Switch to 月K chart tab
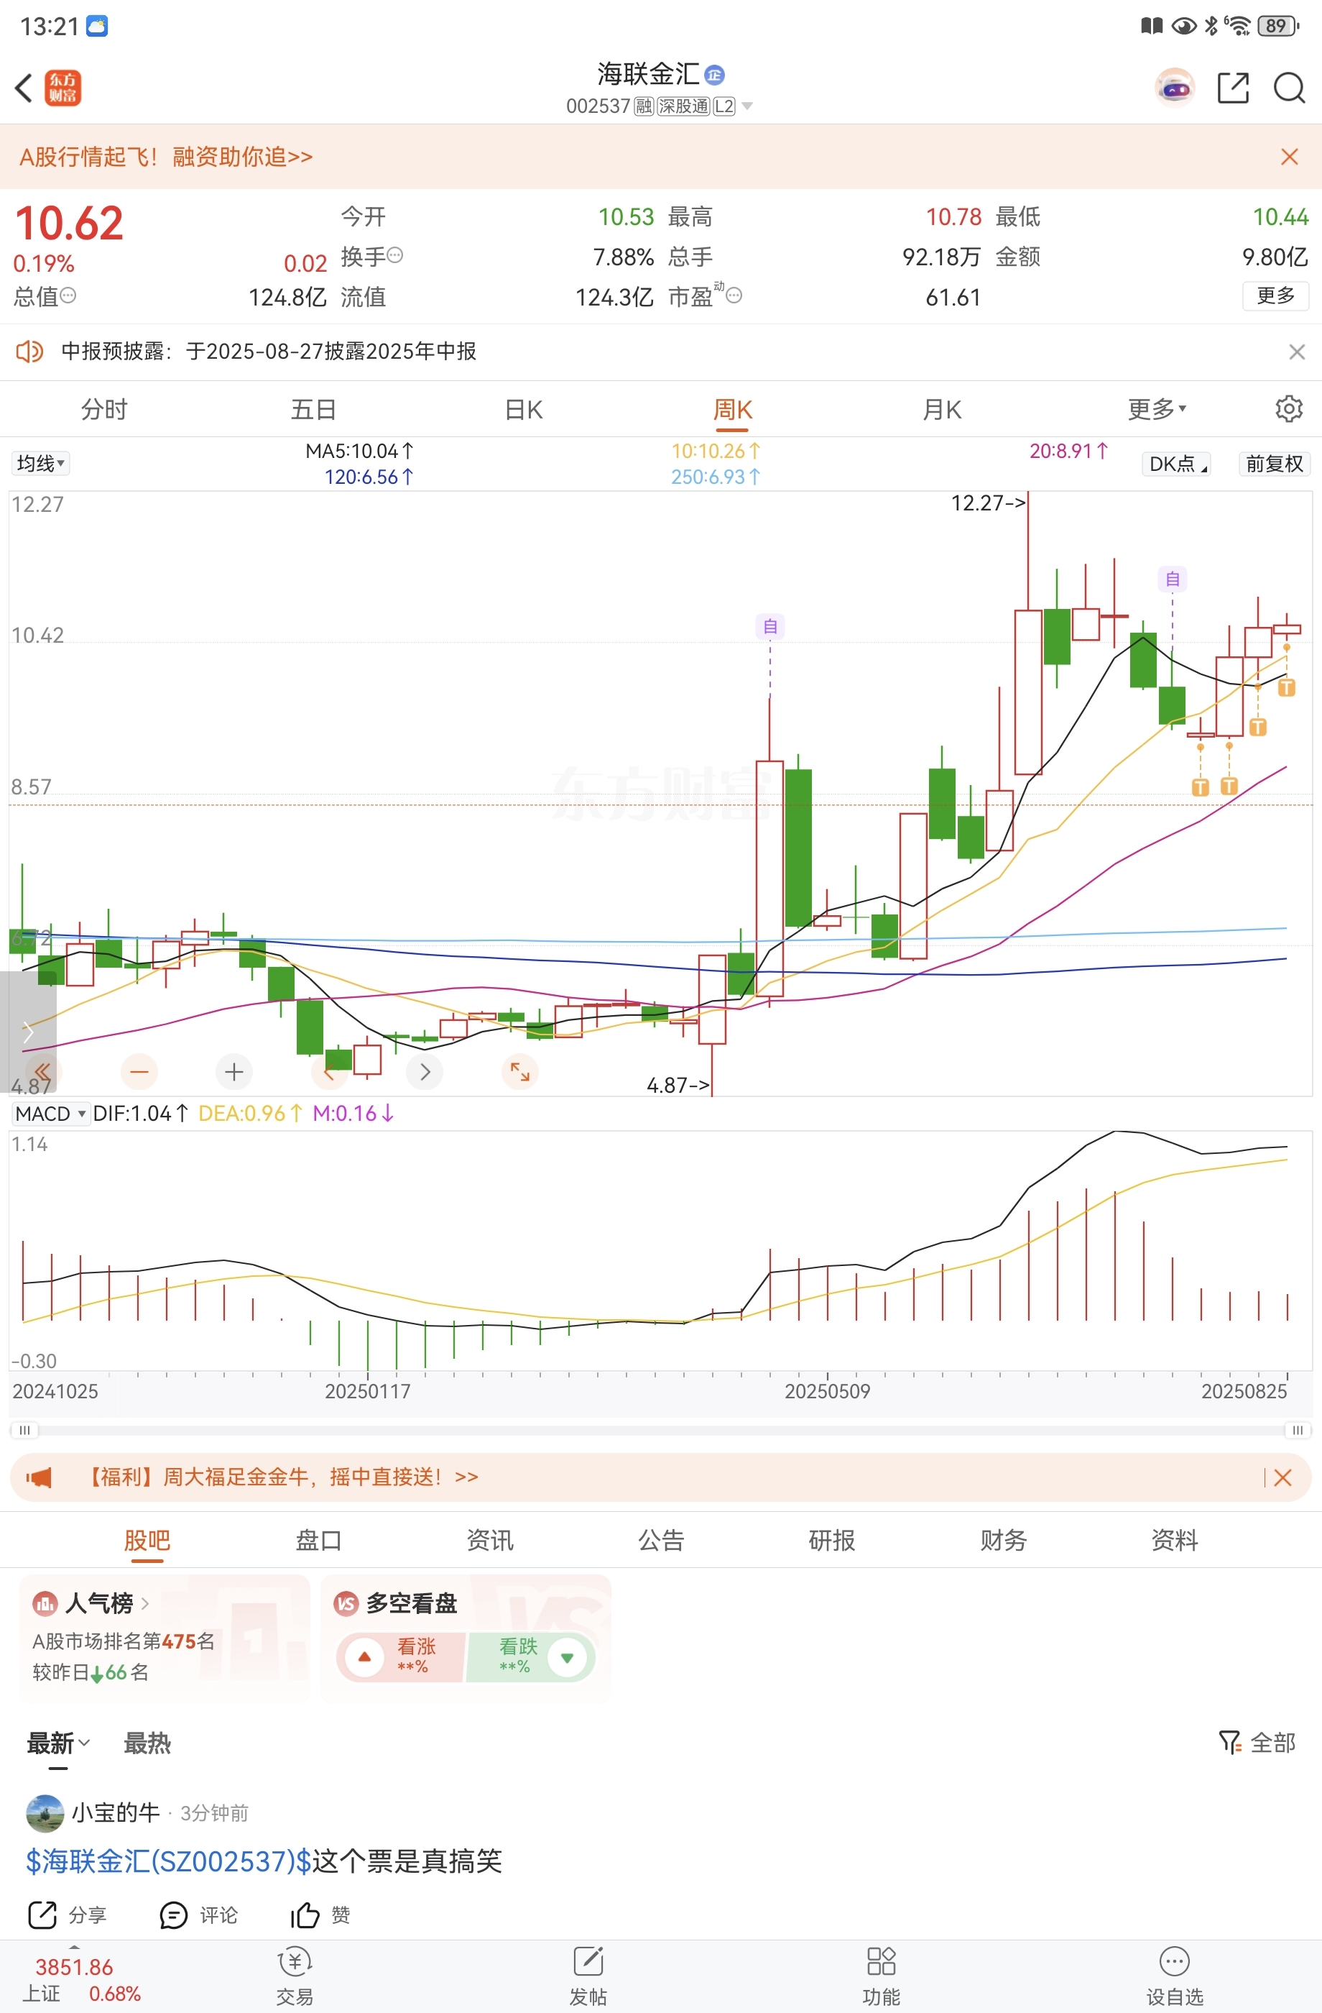Image resolution: width=1322 pixels, height=2013 pixels. point(942,409)
